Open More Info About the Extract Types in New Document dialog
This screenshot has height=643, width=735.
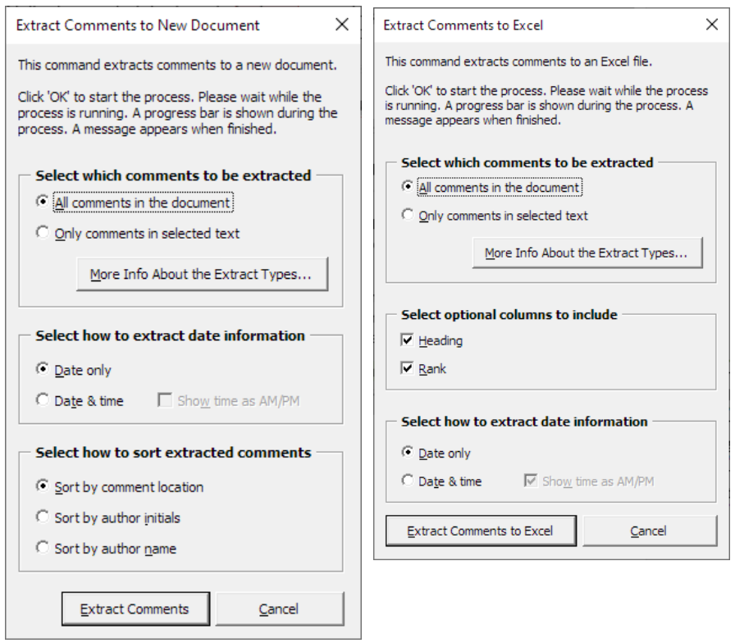(202, 274)
